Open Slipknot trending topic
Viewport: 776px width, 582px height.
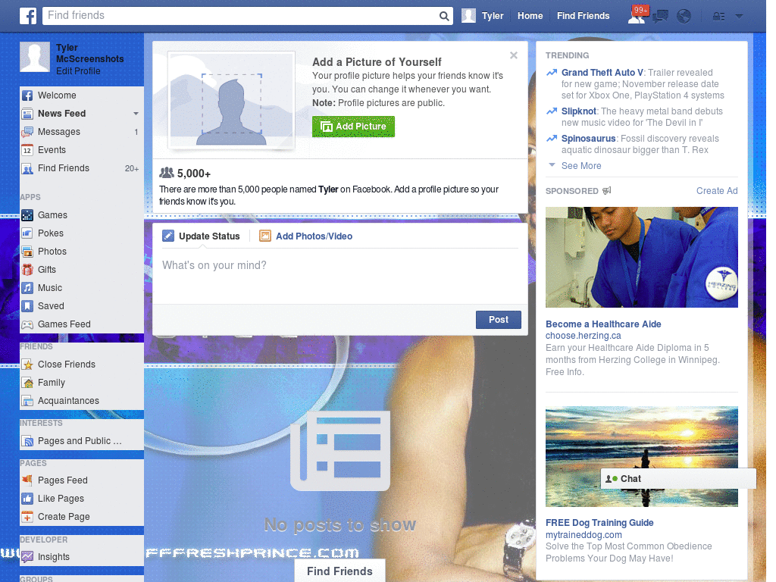point(578,111)
